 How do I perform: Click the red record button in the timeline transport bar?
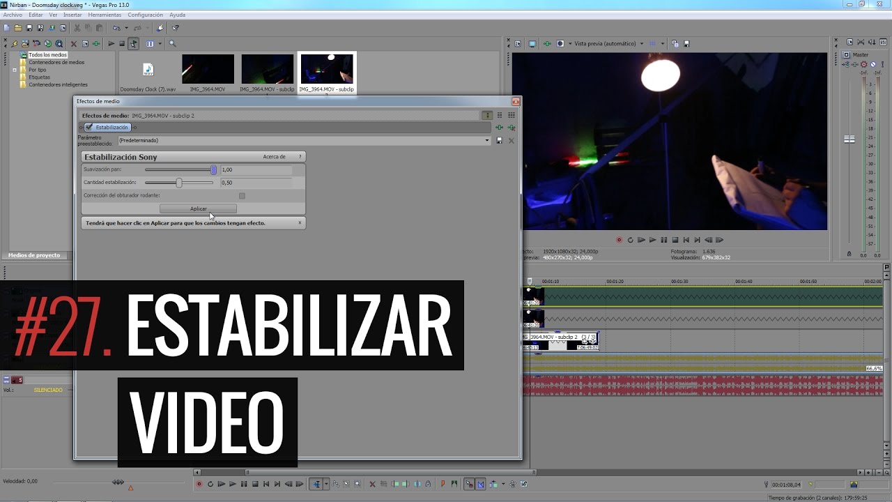[199, 484]
